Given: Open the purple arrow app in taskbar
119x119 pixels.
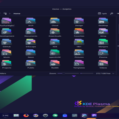Looking at the screenshot, I should (94, 115).
